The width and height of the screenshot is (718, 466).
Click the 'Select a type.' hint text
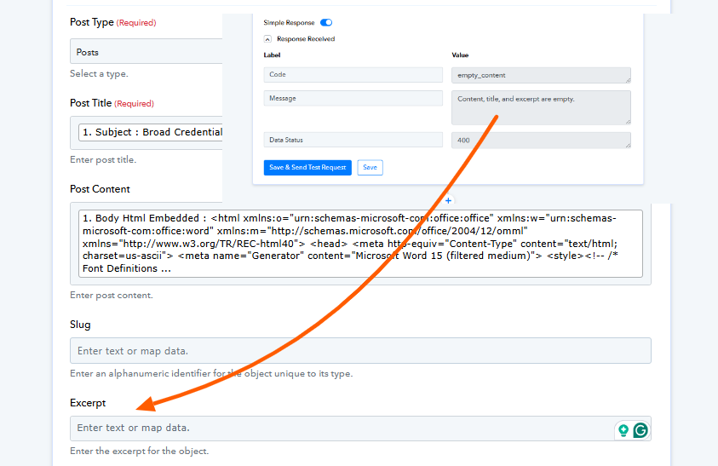tap(99, 74)
